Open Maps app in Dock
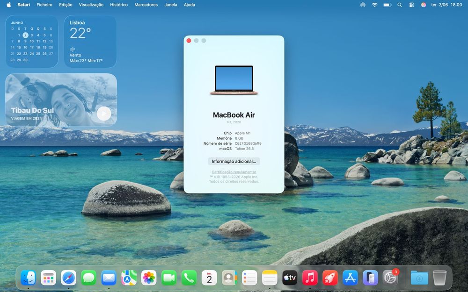The width and height of the screenshot is (468, 292). pyautogui.click(x=129, y=278)
